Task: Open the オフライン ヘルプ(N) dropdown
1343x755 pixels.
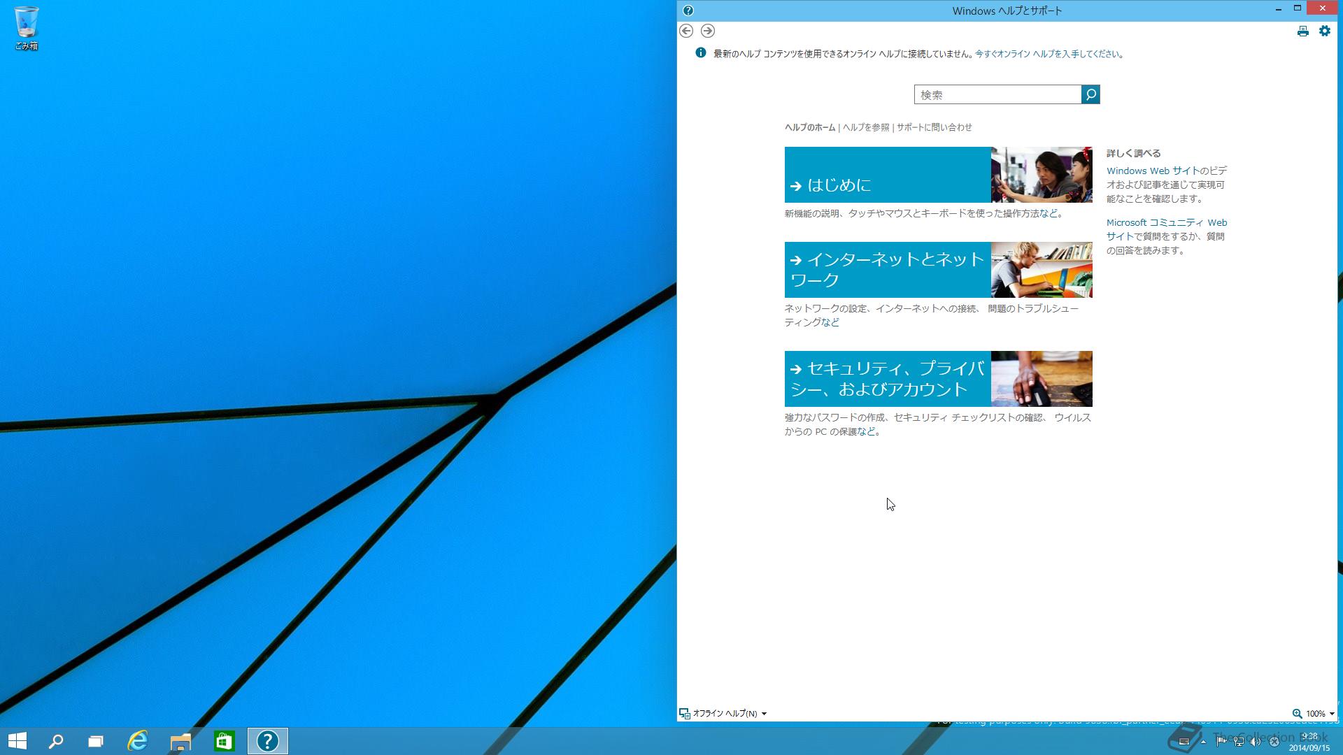Action: (x=730, y=714)
